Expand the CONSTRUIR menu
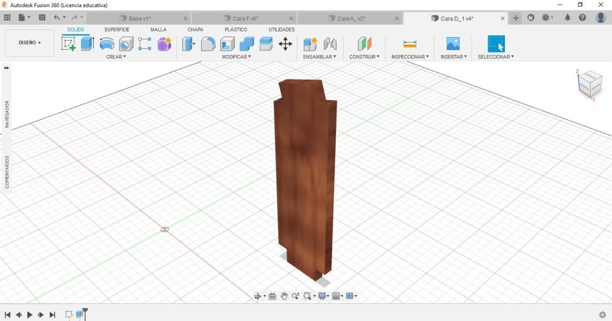This screenshot has height=321, width=612. (x=364, y=57)
